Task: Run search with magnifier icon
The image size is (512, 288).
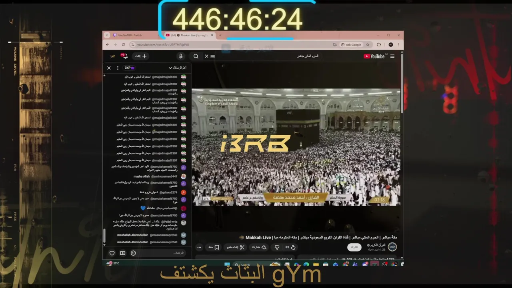Action: 196,56
